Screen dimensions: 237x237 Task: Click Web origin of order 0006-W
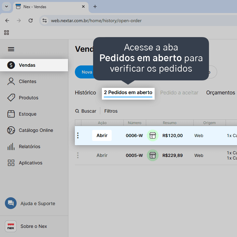point(199,135)
